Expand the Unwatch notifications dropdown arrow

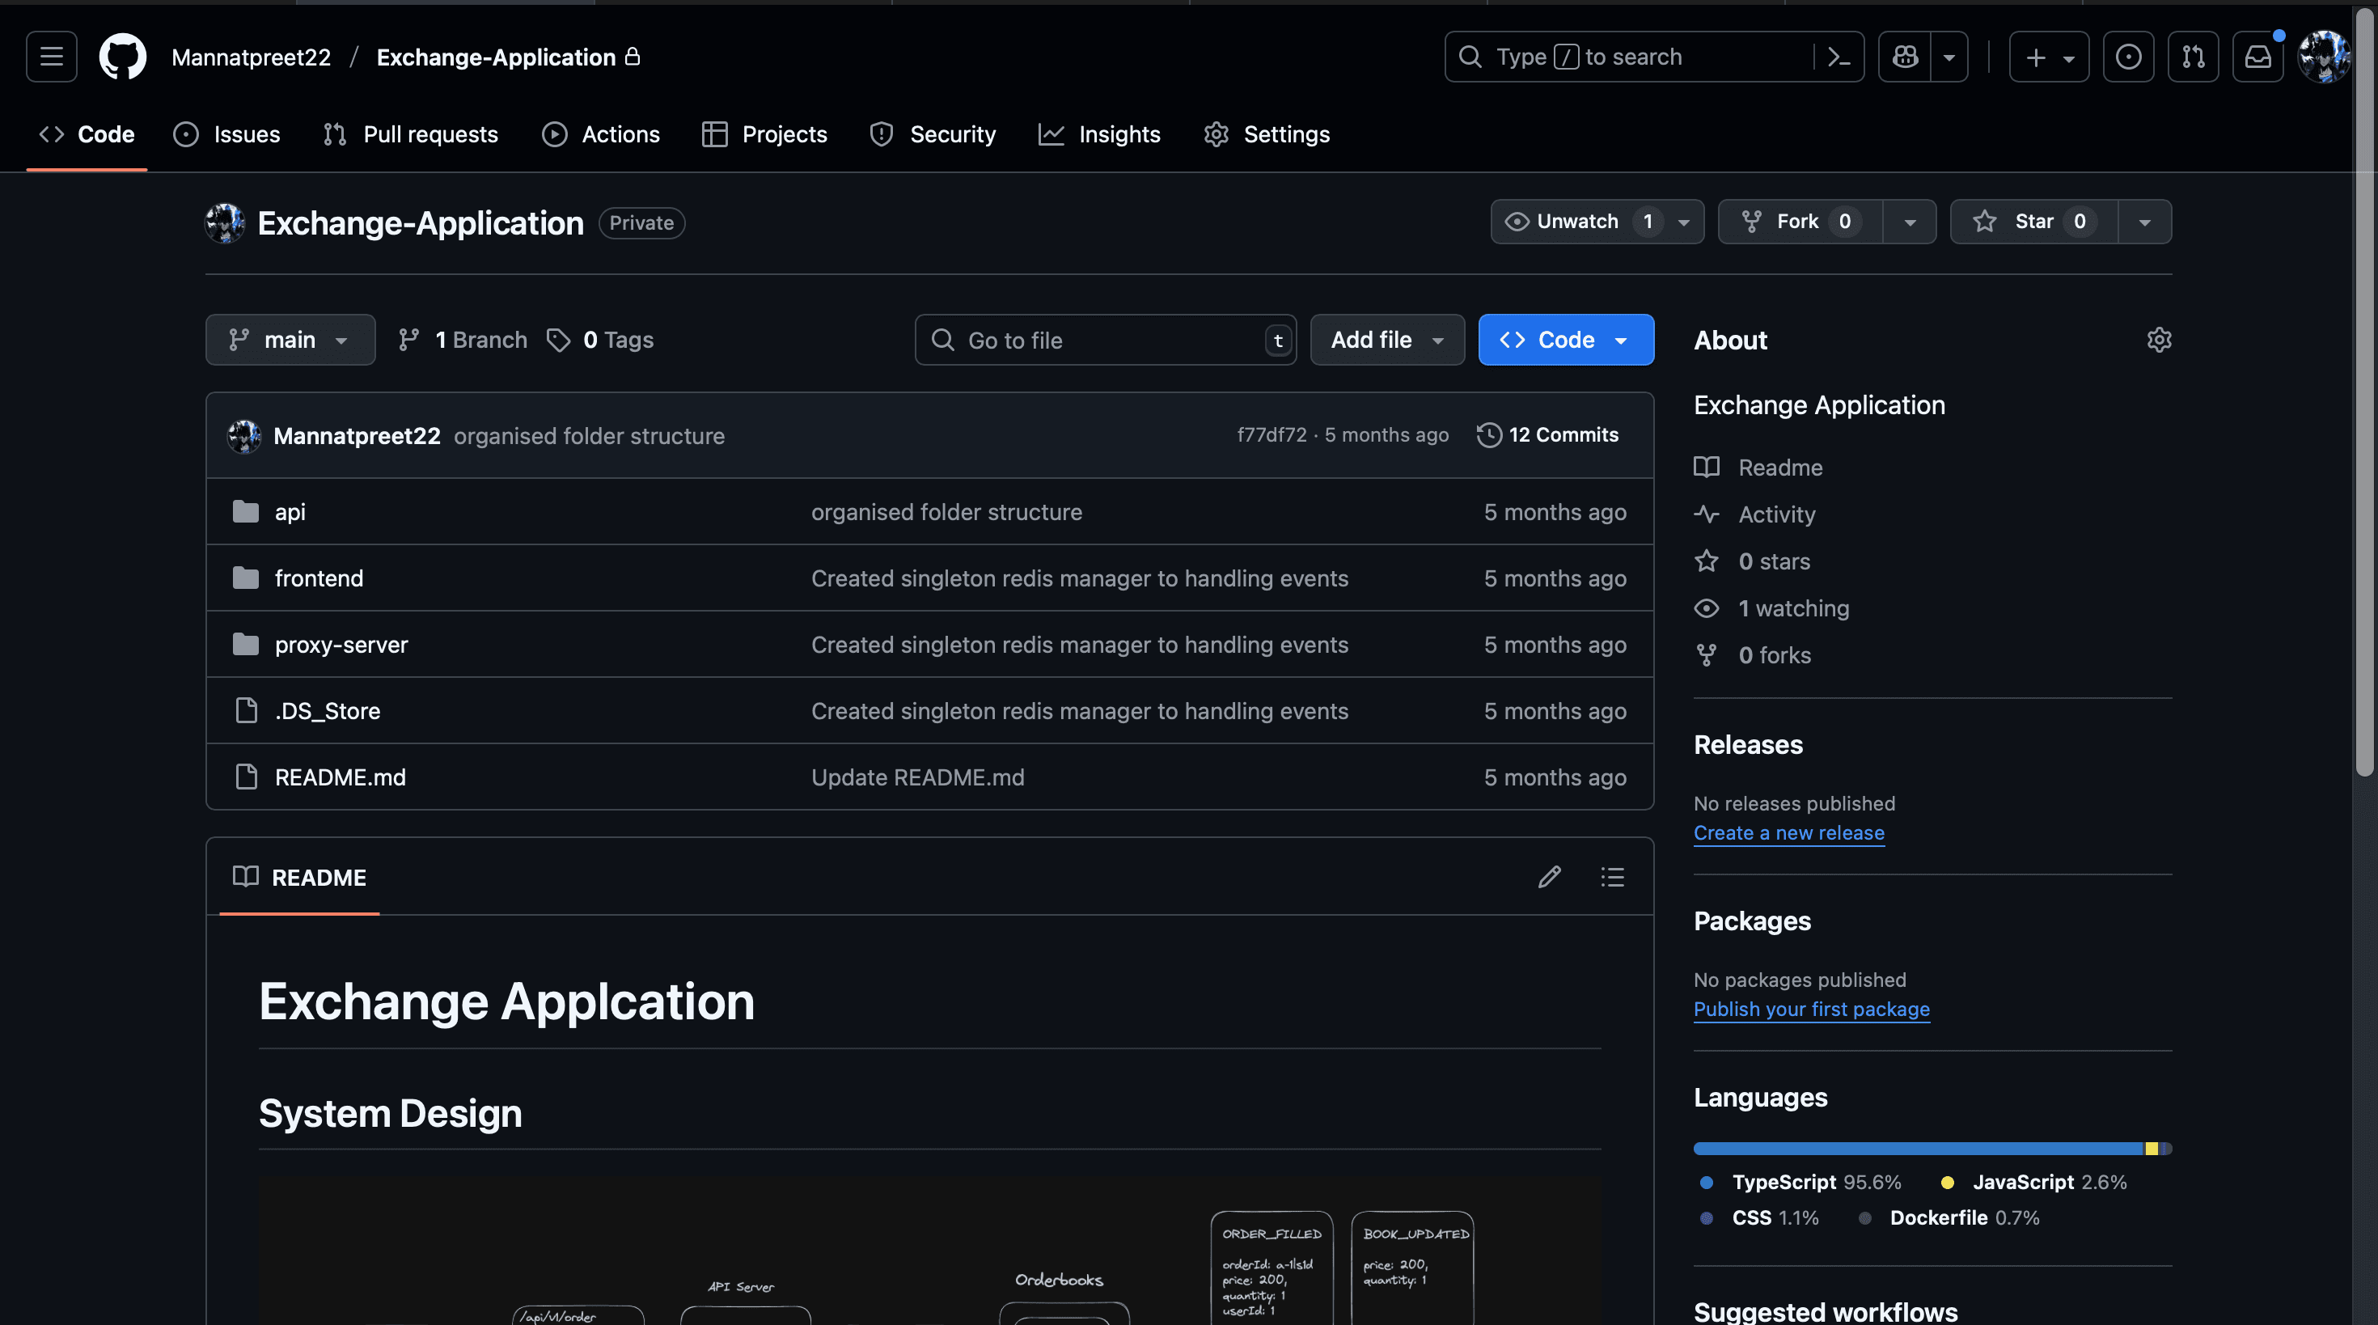(x=1685, y=222)
